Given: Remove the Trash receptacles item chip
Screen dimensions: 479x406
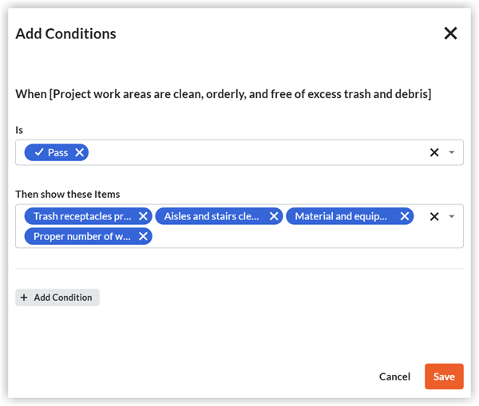Looking at the screenshot, I should [x=143, y=216].
